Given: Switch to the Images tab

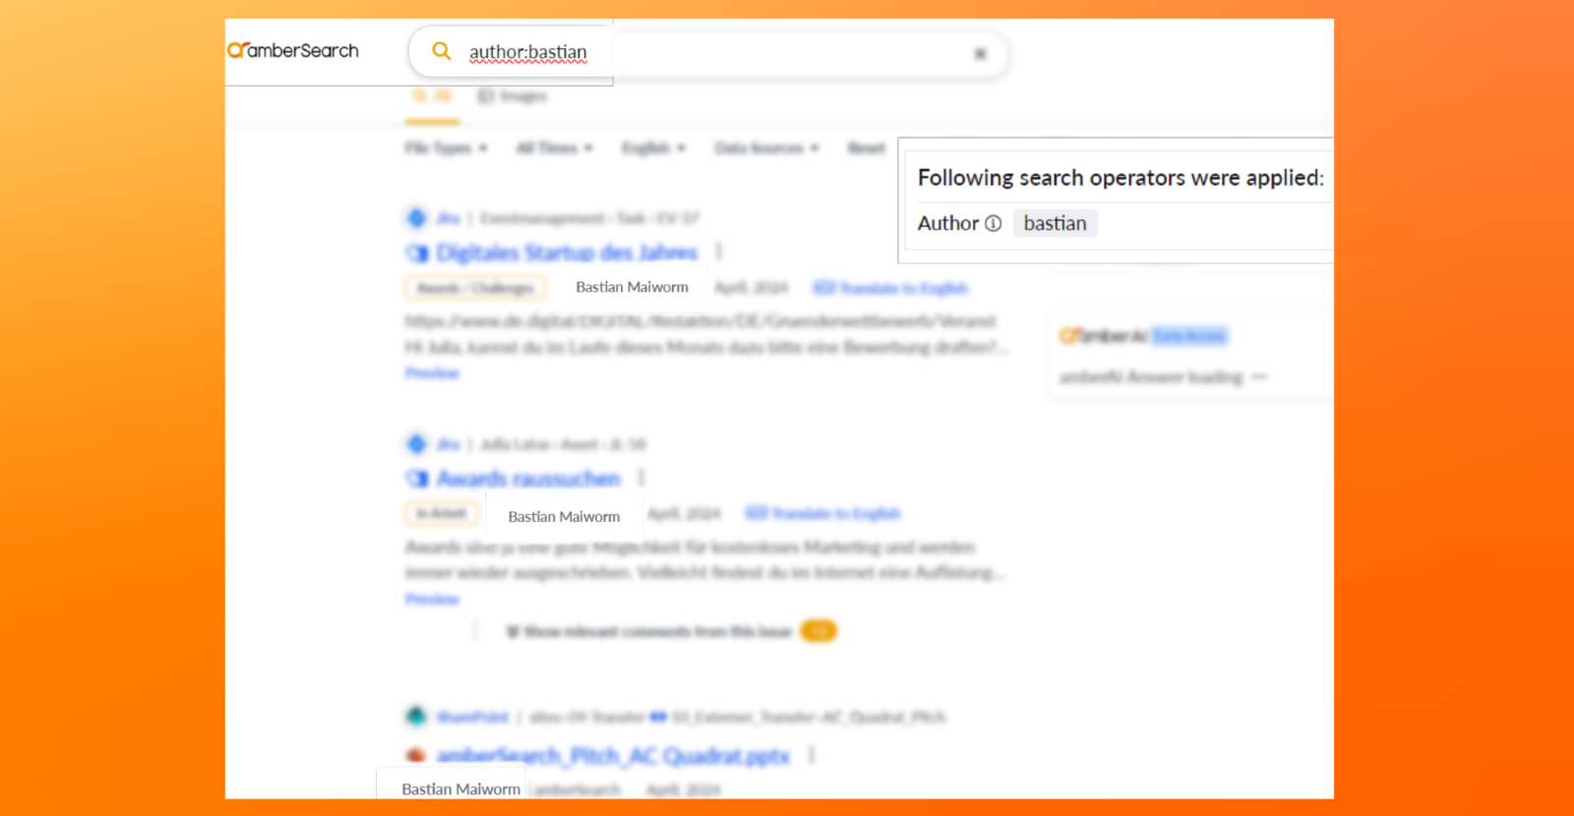Looking at the screenshot, I should pyautogui.click(x=513, y=96).
